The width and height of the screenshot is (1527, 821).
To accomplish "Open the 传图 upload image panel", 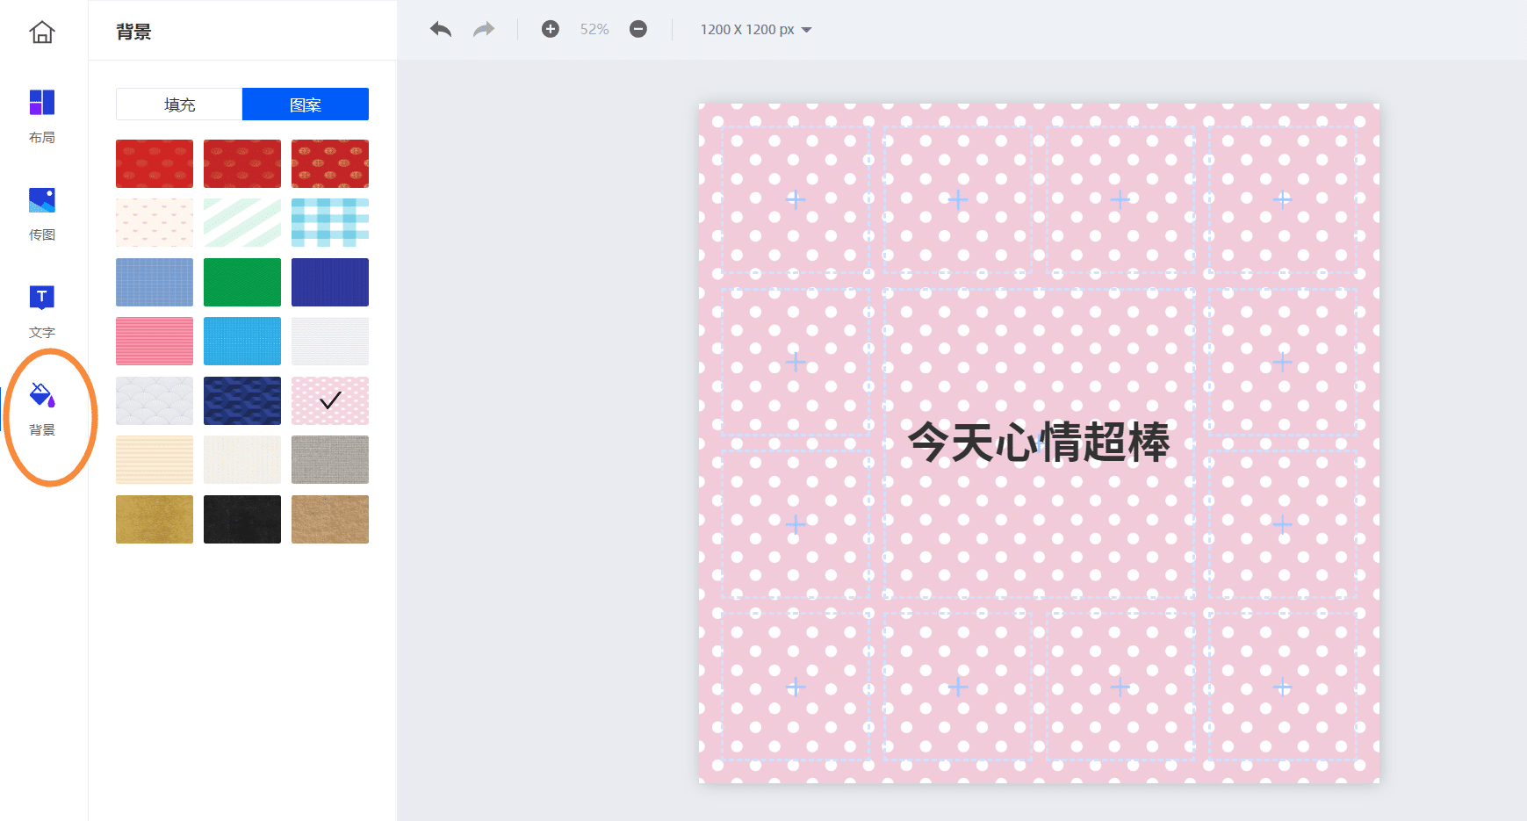I will click(42, 213).
